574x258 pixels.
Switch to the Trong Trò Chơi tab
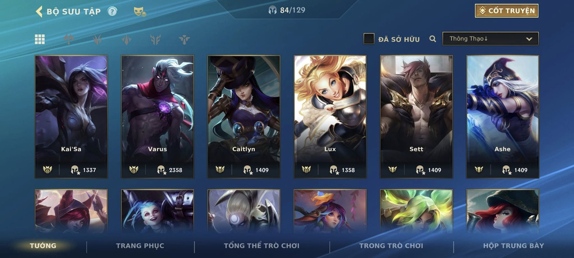tap(391, 245)
